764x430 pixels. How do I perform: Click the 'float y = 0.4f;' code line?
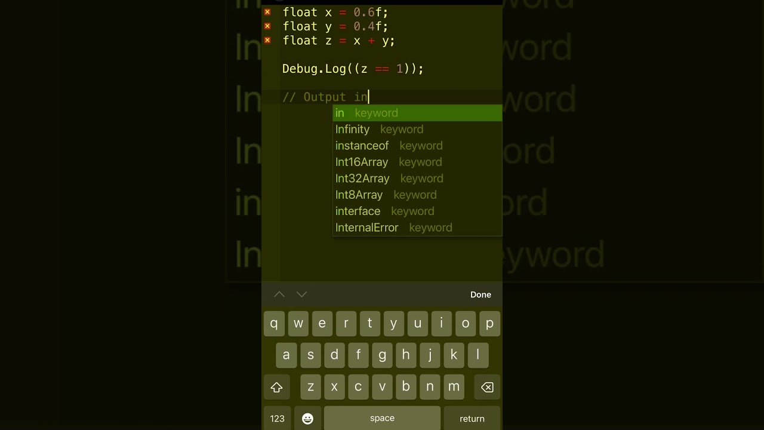(x=335, y=26)
